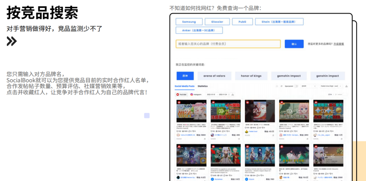Open the calendar icon in date range

click(x=229, y=95)
